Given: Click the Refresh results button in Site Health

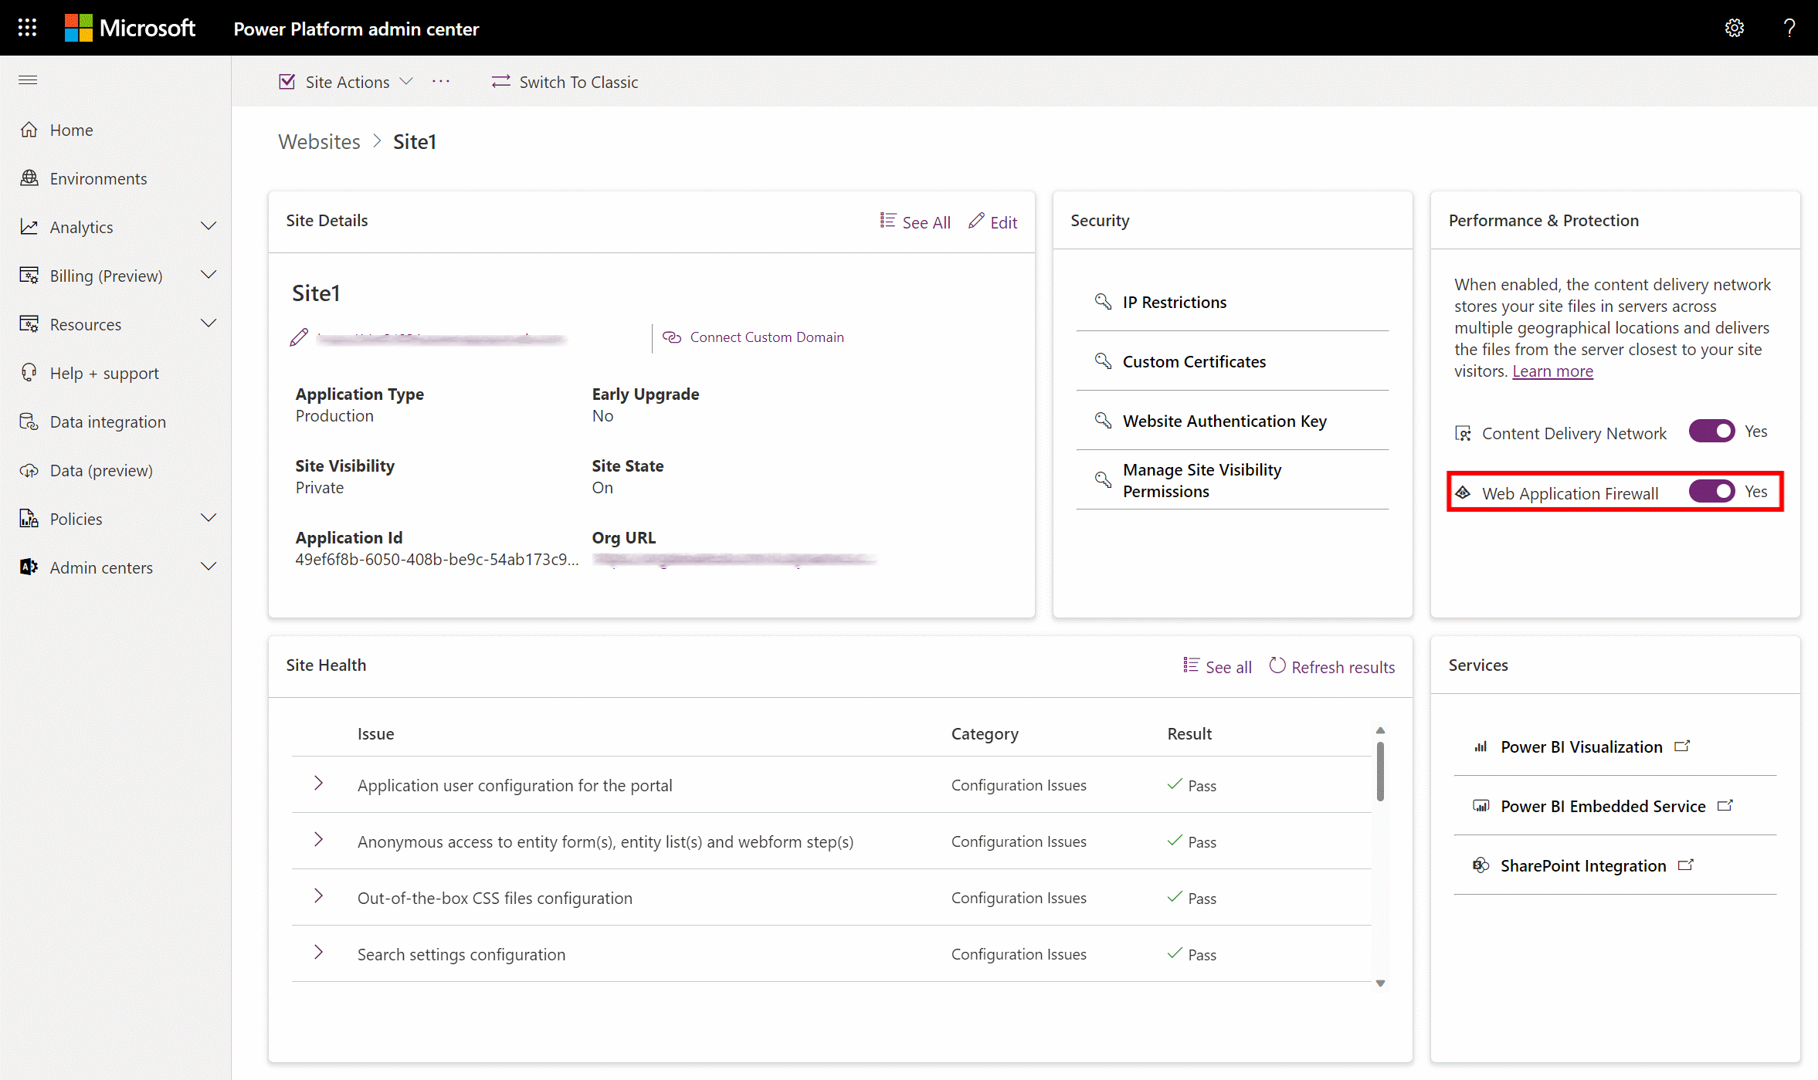Looking at the screenshot, I should pos(1331,666).
